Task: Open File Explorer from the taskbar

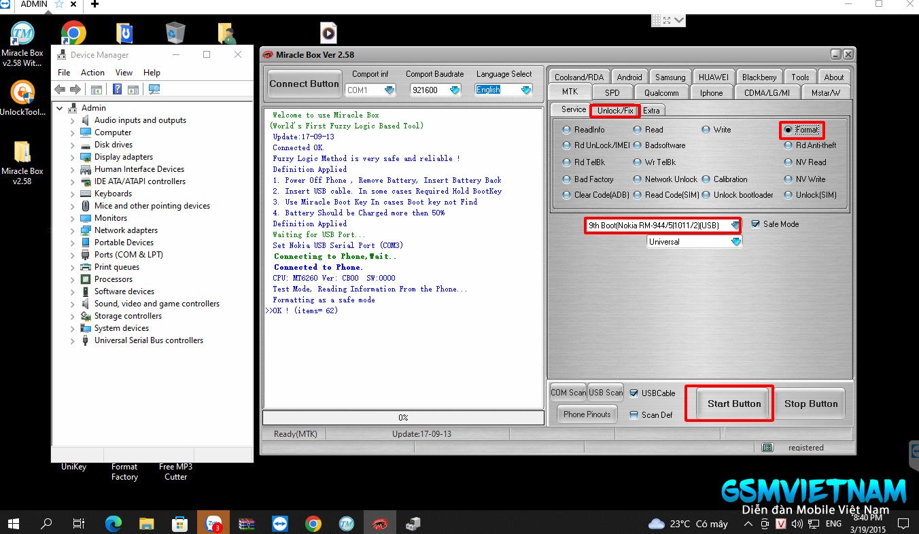Action: (146, 523)
